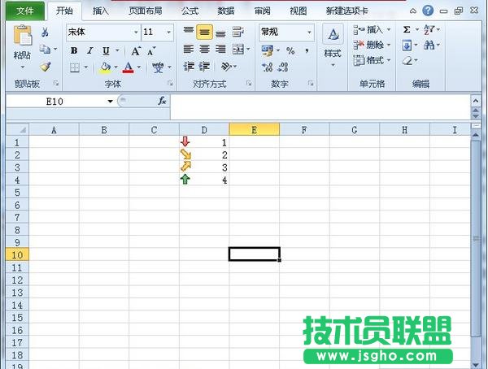Select cell D4 with green arrow
Image resolution: width=488 pixels, height=369 pixels.
(x=204, y=180)
